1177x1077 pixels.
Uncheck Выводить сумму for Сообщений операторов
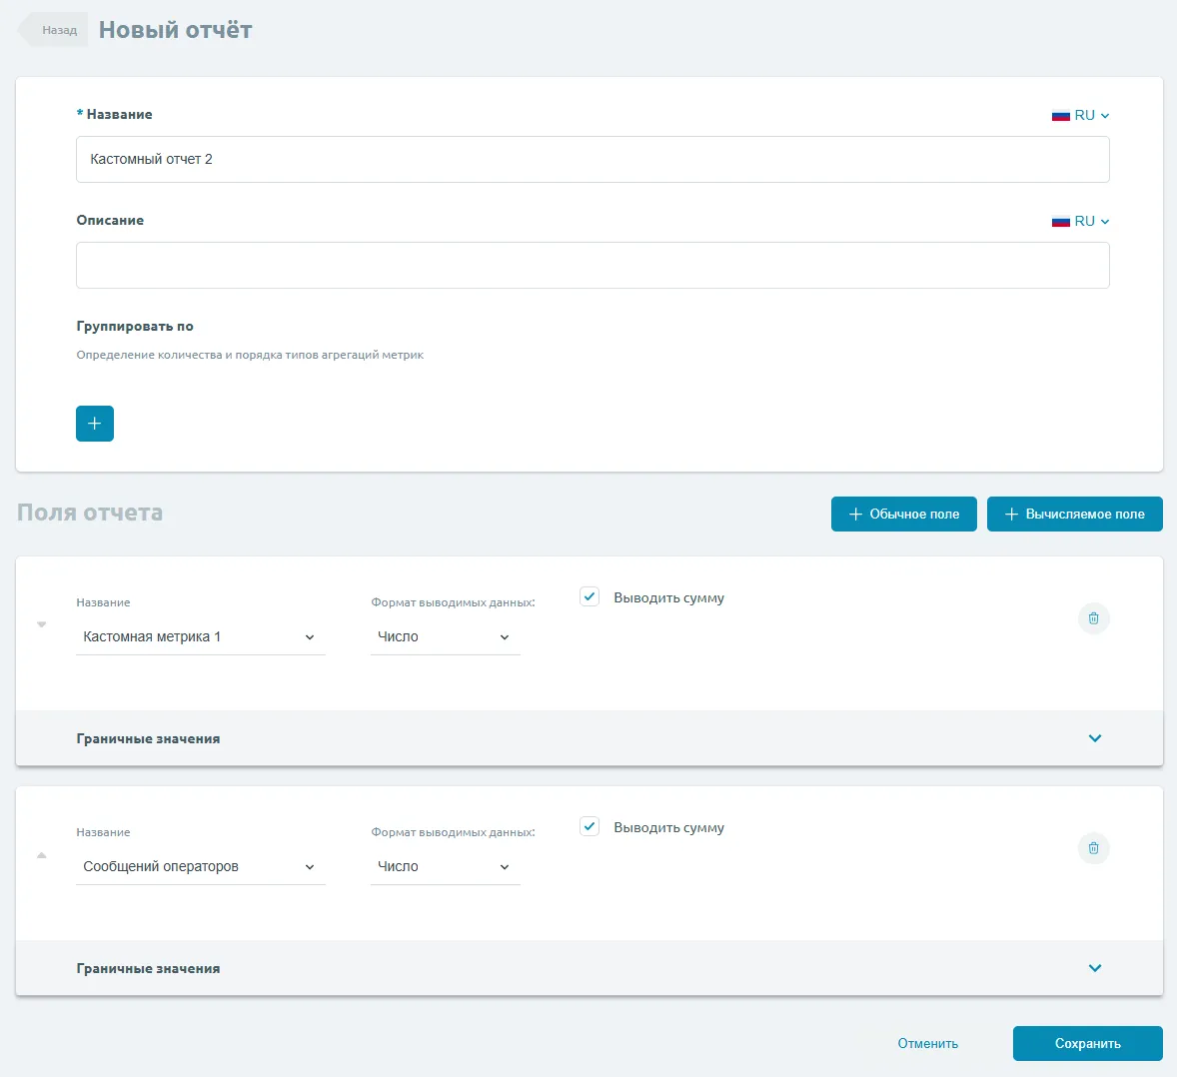tap(589, 827)
